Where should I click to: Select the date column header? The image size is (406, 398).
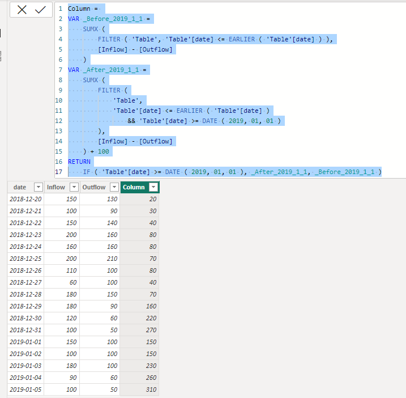(20, 187)
